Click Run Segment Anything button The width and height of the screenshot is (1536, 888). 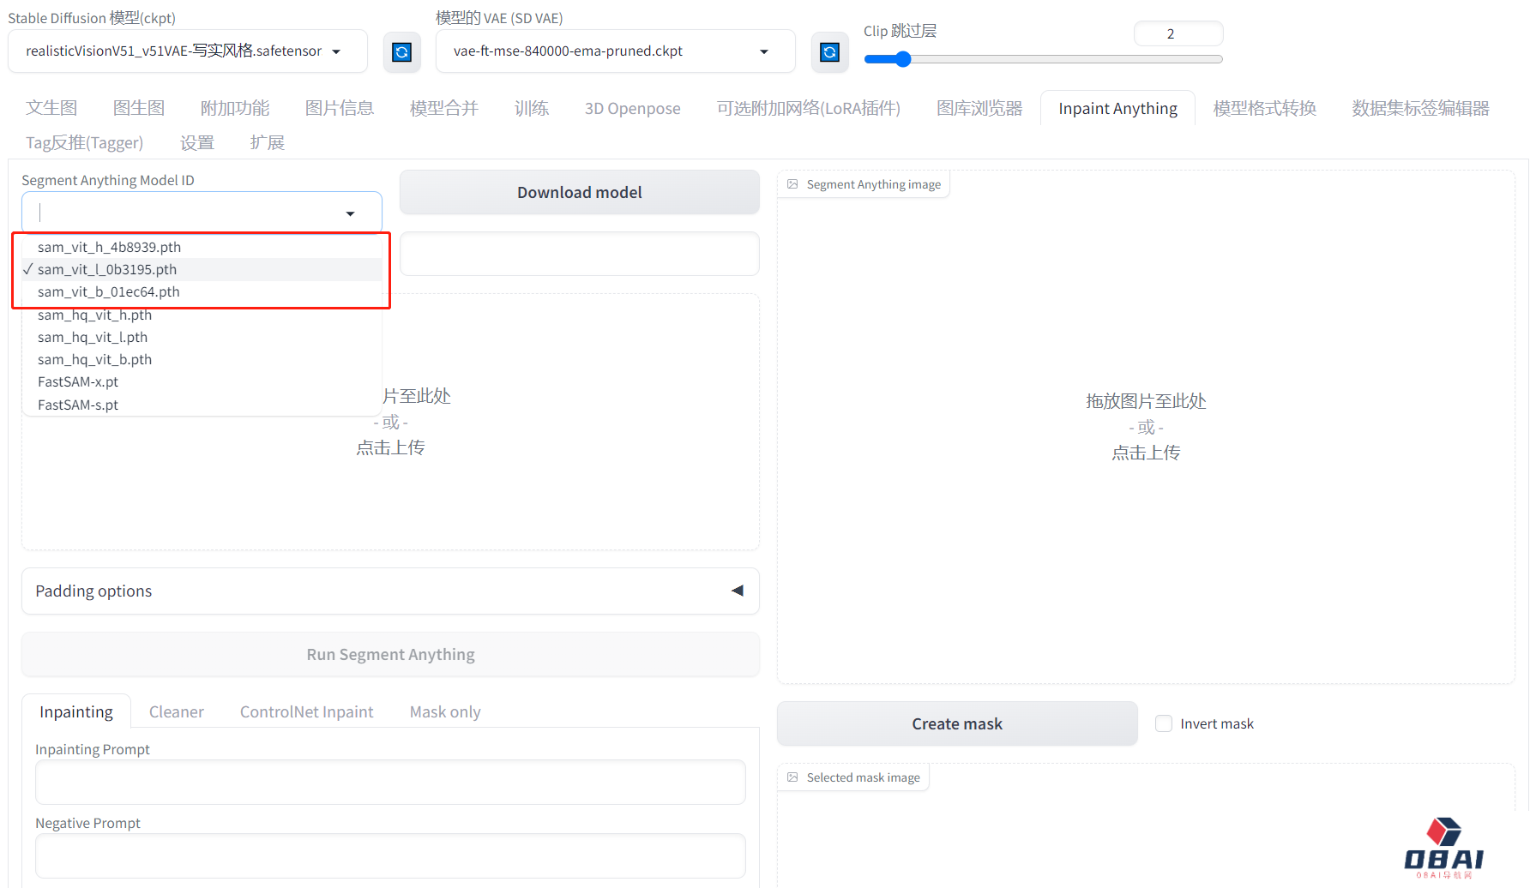click(x=390, y=654)
